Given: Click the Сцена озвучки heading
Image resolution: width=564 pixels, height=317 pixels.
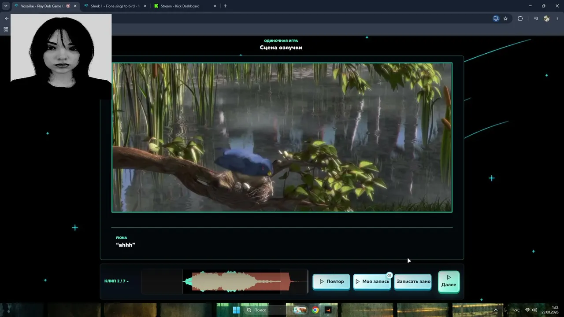Looking at the screenshot, I should (x=281, y=48).
